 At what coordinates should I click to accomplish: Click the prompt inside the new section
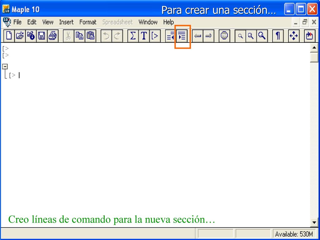[x=12, y=75]
